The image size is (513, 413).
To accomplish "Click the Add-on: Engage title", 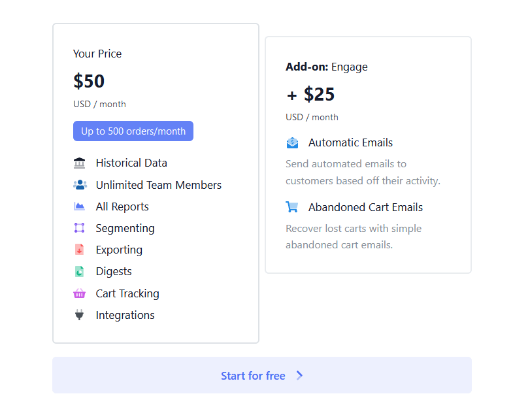I will [x=327, y=67].
